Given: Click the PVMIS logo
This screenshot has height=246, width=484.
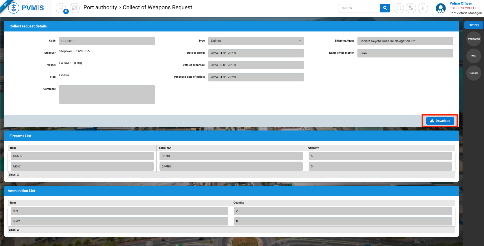Looking at the screenshot, I should coord(26,8).
